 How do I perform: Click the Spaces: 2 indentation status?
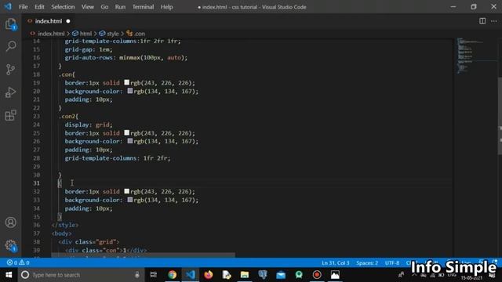coord(367,263)
